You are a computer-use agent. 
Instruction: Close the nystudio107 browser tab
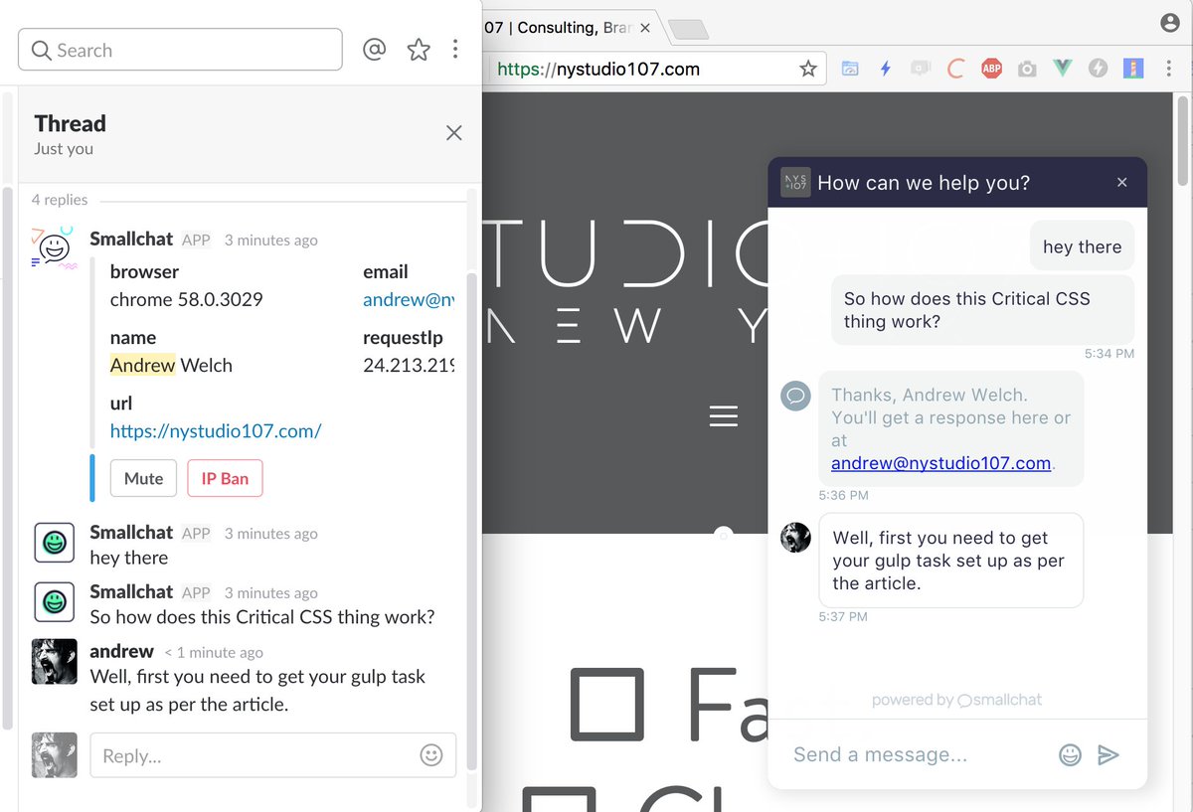click(x=645, y=28)
